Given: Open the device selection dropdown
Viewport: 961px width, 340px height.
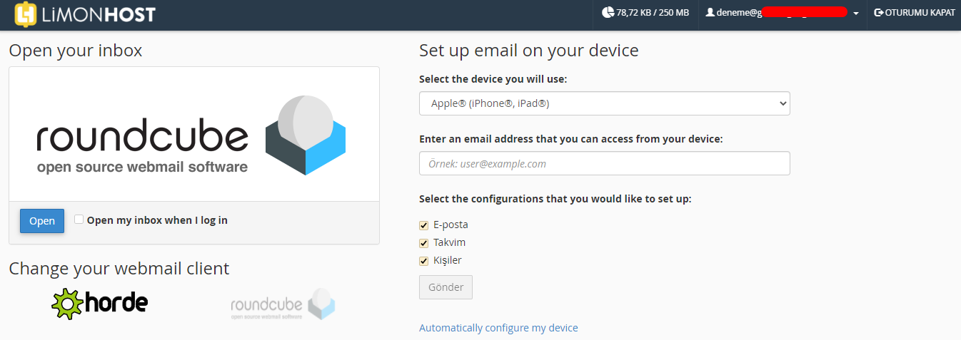Looking at the screenshot, I should click(x=605, y=103).
